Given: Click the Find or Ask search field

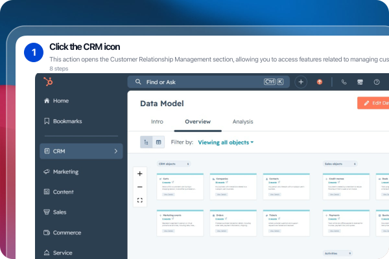Looking at the screenshot, I should click(209, 82).
